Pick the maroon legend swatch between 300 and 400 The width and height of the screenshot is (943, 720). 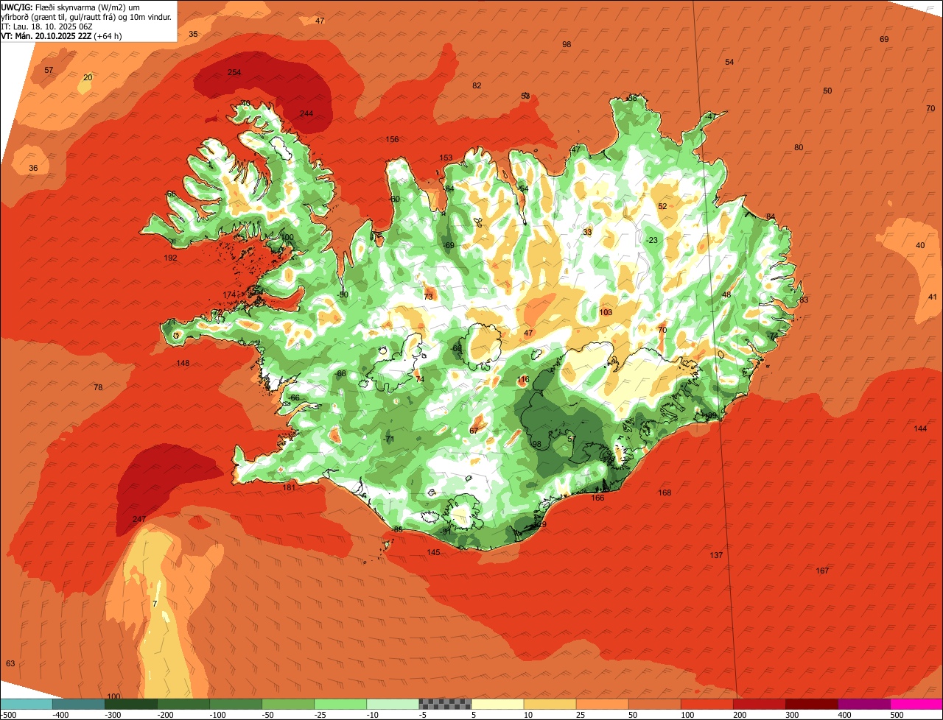coord(812,704)
